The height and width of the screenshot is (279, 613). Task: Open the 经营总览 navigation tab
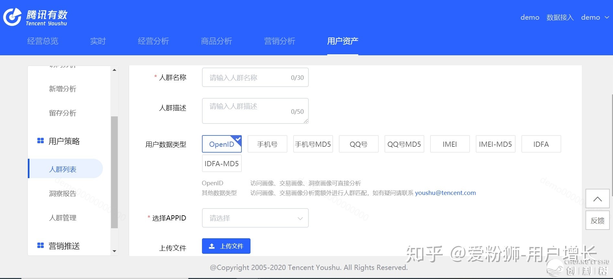point(43,41)
